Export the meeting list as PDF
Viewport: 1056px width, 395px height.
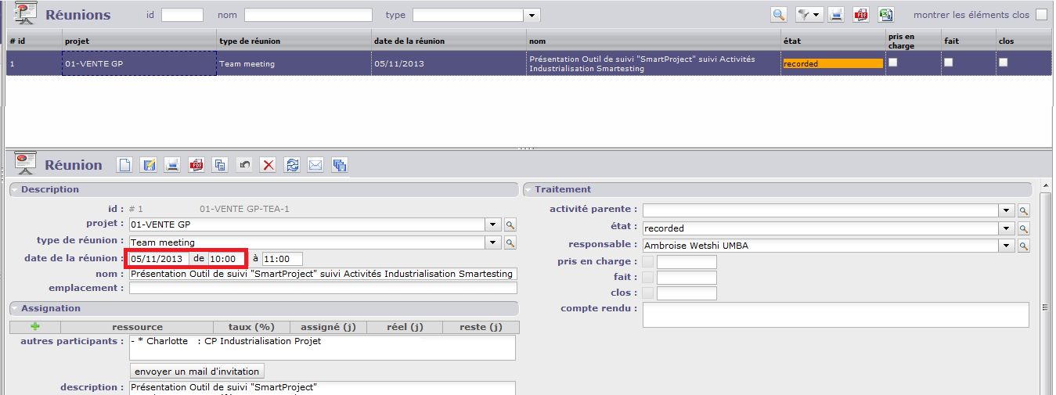[x=861, y=14]
